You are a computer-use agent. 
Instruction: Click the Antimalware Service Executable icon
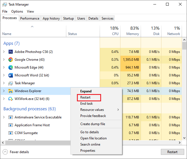point(11,117)
